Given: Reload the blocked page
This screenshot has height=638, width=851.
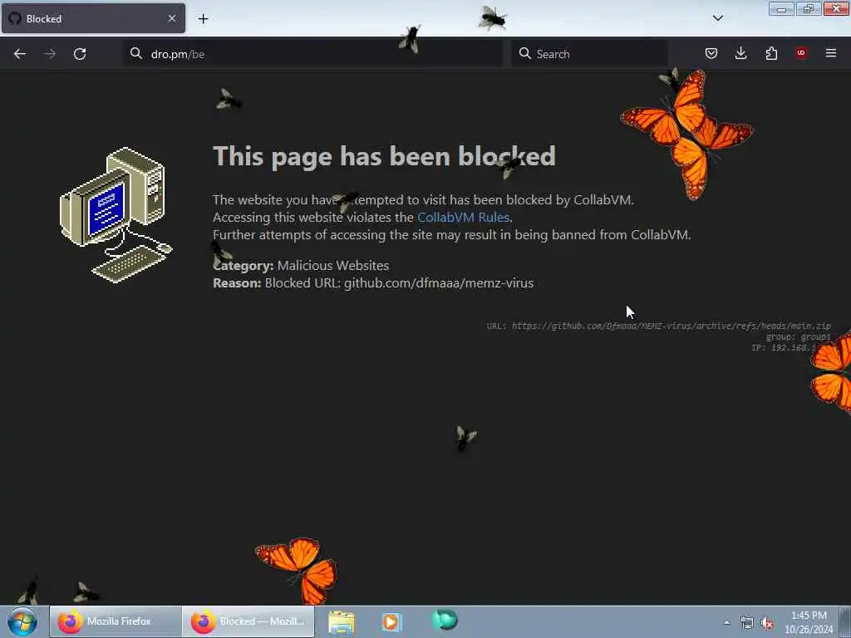Looking at the screenshot, I should click(80, 54).
